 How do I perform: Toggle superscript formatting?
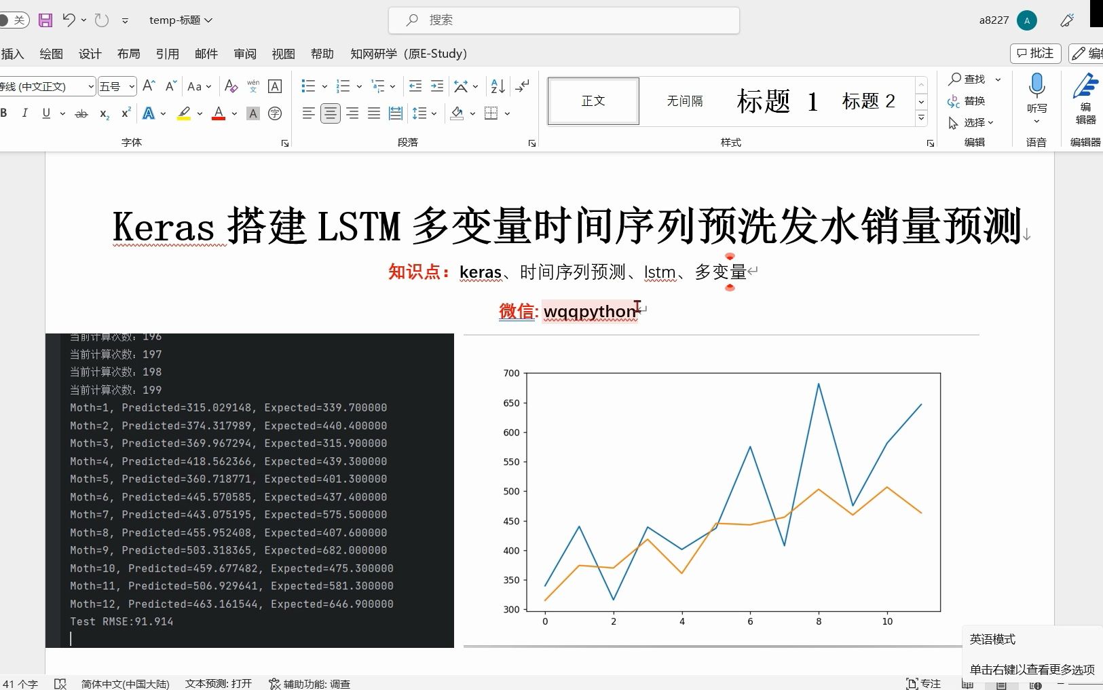point(126,113)
